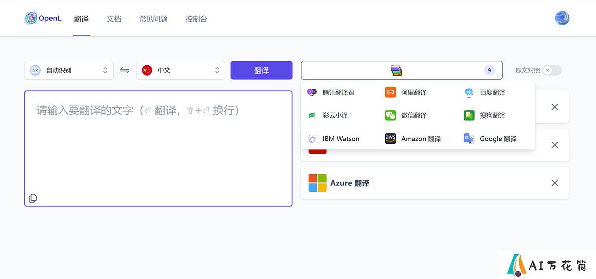This screenshot has width=596, height=279.
Task: Select the 彩云小译 icon
Action: coord(312,115)
